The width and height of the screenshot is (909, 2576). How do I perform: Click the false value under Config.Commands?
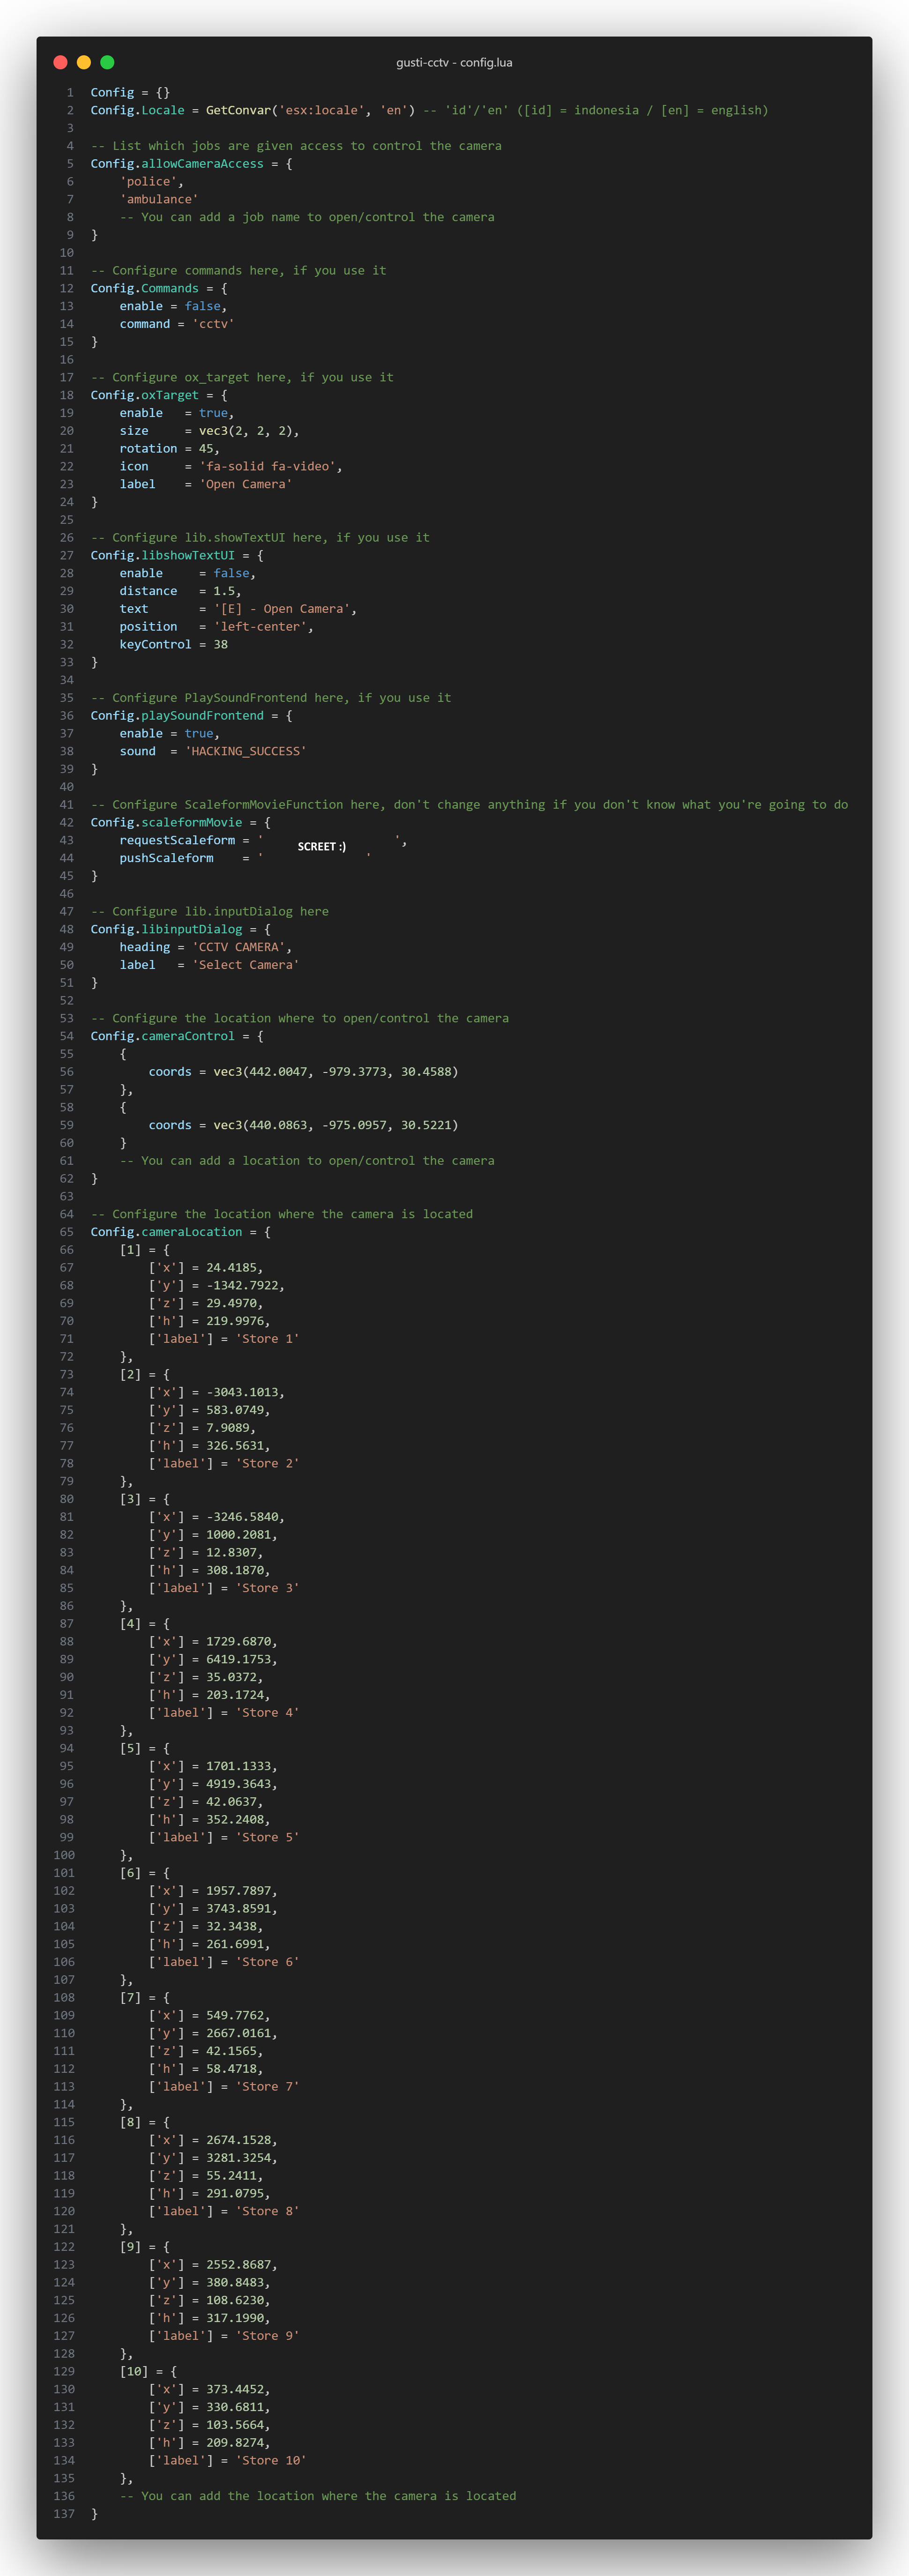(203, 306)
